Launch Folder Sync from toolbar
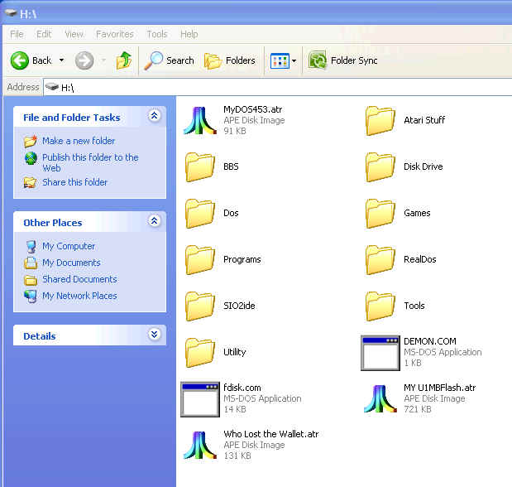The height and width of the screenshot is (487, 512). click(x=343, y=60)
